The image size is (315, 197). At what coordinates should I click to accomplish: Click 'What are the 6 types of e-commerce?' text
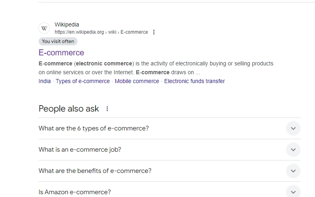(x=94, y=128)
